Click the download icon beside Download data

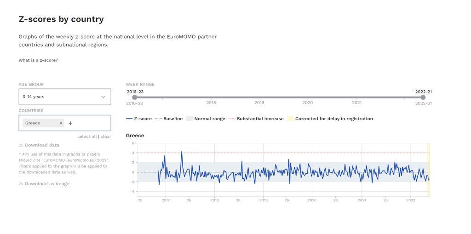click(x=21, y=145)
